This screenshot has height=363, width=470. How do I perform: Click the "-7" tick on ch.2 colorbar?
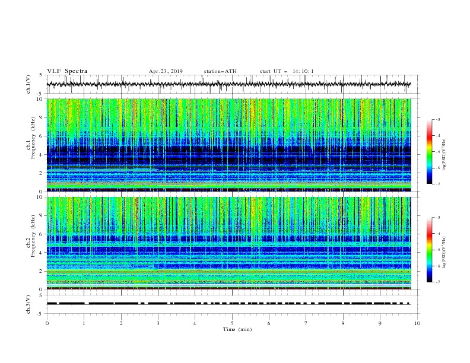(438, 282)
